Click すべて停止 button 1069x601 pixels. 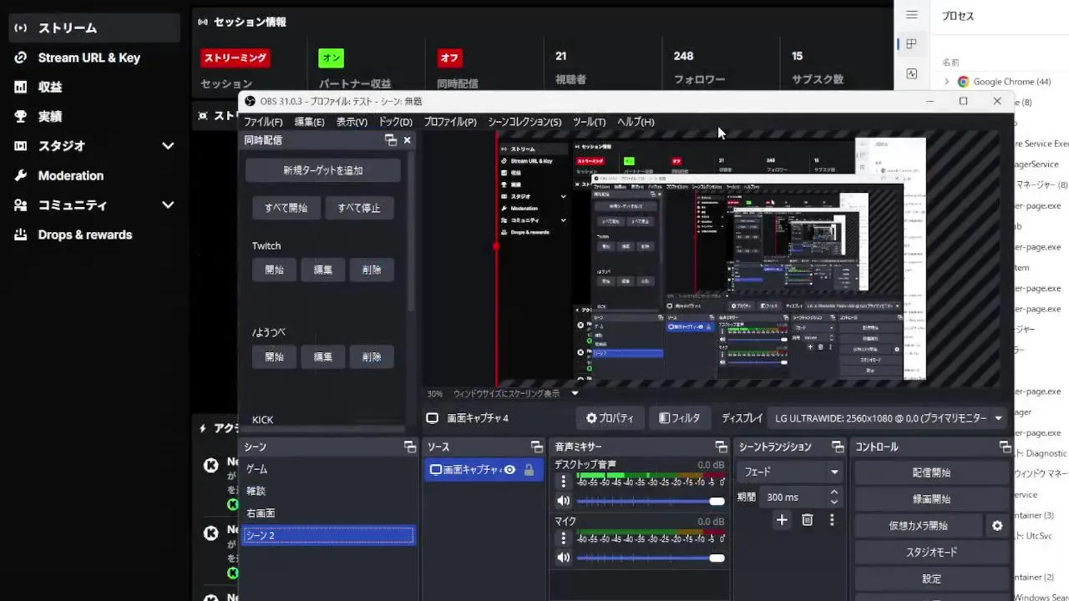(359, 208)
